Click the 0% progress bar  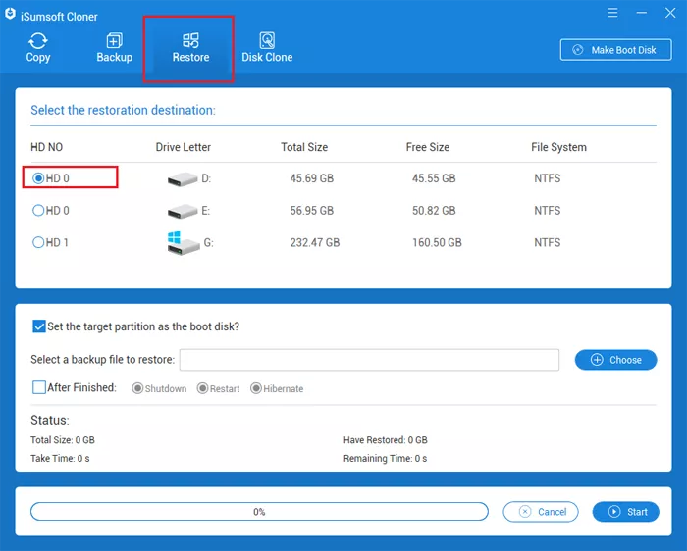click(259, 511)
